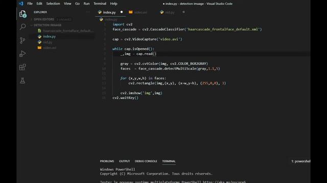Viewport: 327px width, 183px height.
Task: Open the Go menu
Action: click(x=77, y=4)
